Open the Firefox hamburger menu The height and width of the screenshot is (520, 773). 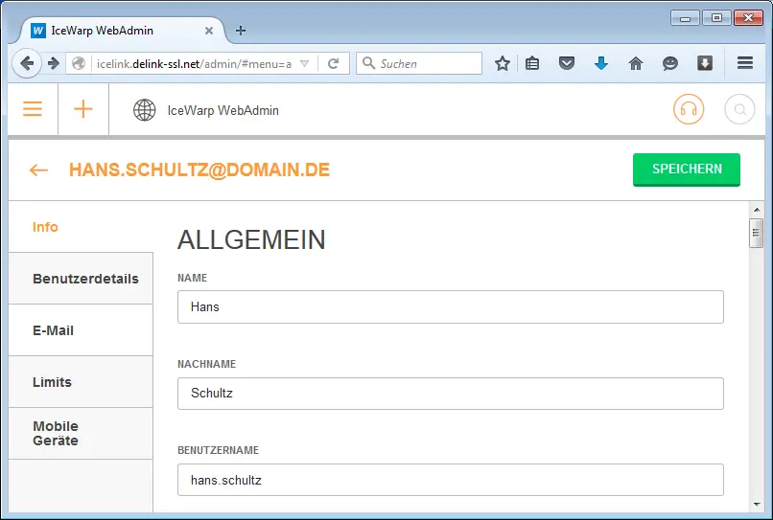(745, 62)
